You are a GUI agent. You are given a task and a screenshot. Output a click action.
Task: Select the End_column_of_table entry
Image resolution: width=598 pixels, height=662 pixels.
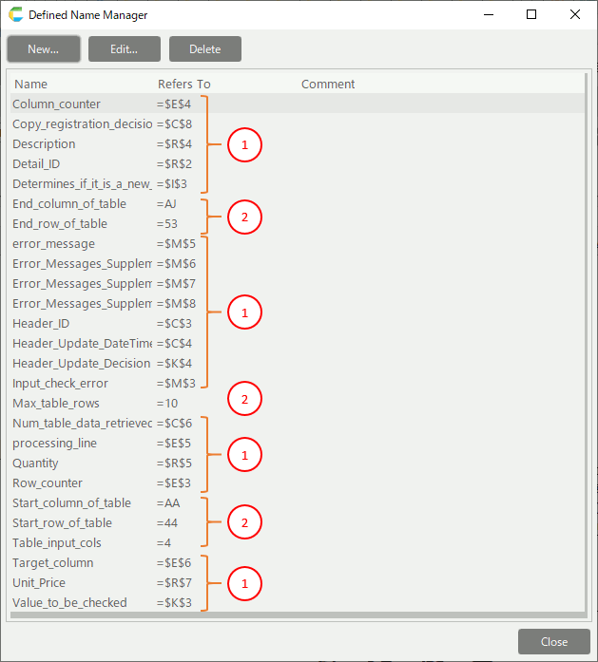coord(69,204)
